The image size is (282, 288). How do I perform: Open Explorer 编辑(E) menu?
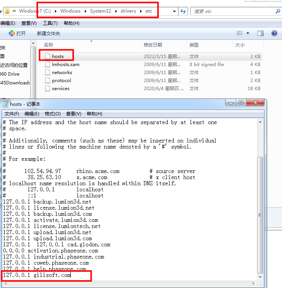8,23
